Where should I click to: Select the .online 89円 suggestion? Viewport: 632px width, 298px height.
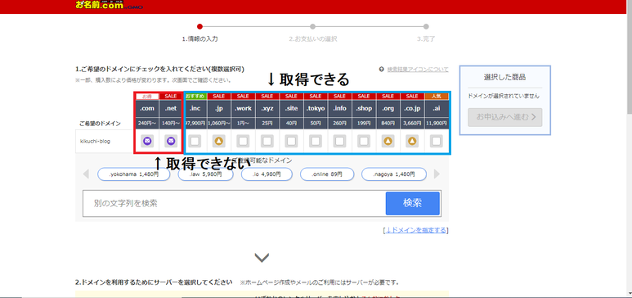click(x=327, y=174)
